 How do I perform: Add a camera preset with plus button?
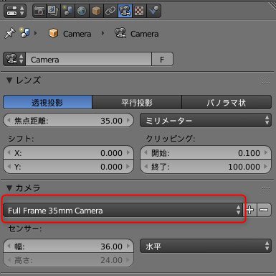[x=250, y=210]
